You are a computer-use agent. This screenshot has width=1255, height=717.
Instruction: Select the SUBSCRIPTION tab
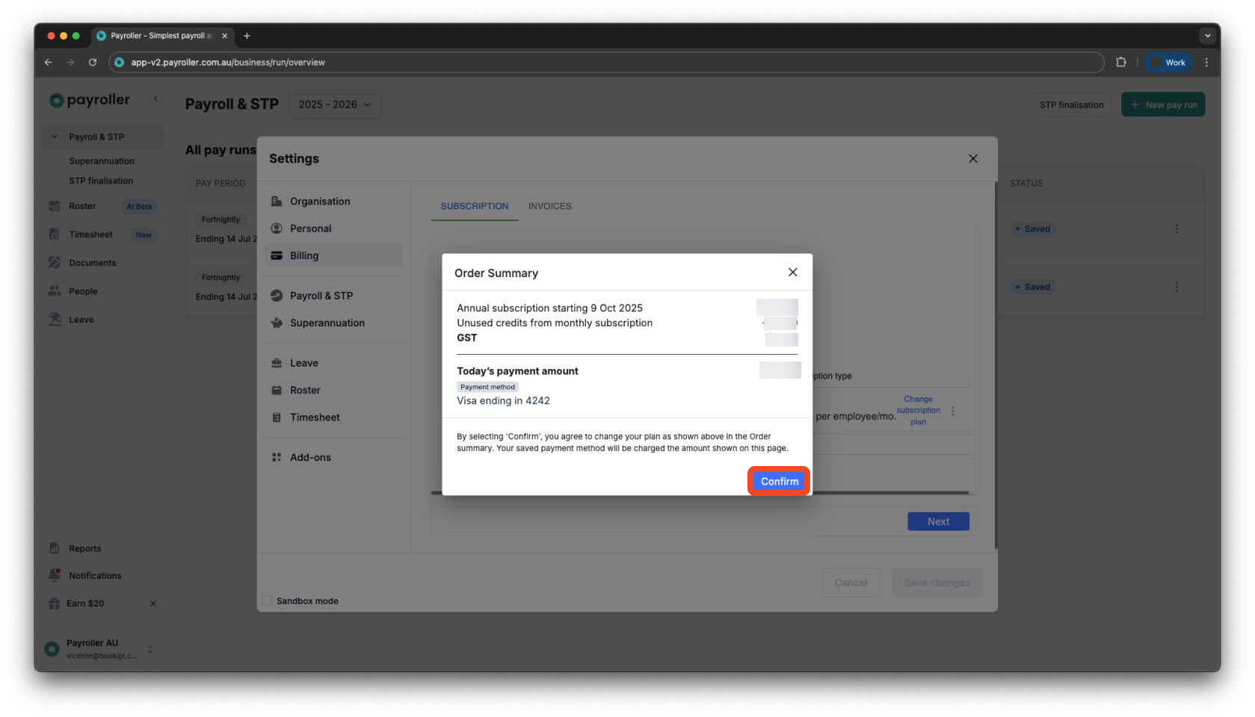pyautogui.click(x=474, y=206)
